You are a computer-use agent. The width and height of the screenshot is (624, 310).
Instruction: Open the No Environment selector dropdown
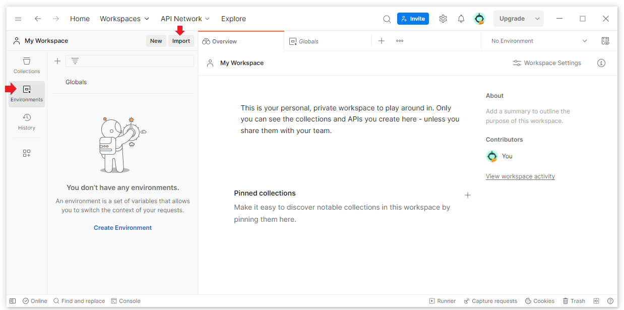tap(539, 41)
